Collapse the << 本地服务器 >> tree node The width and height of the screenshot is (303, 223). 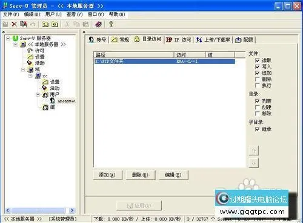pos(16,44)
